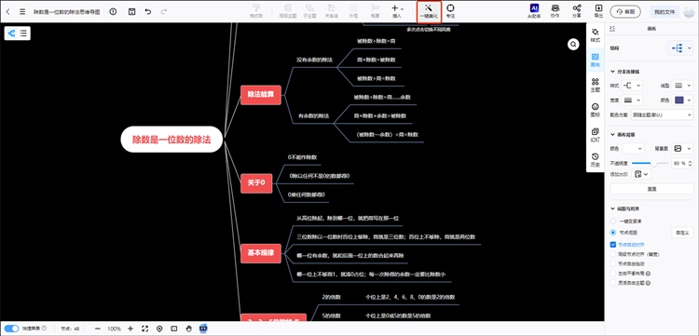Image resolution: width=699 pixels, height=336 pixels.
Task: Click the fullscreen icon in the bottom bar
Action: 144,329
